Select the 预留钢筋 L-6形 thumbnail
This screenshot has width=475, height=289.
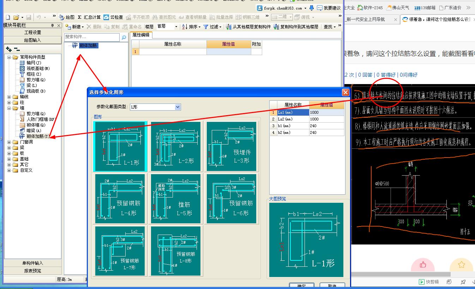click(x=232, y=199)
